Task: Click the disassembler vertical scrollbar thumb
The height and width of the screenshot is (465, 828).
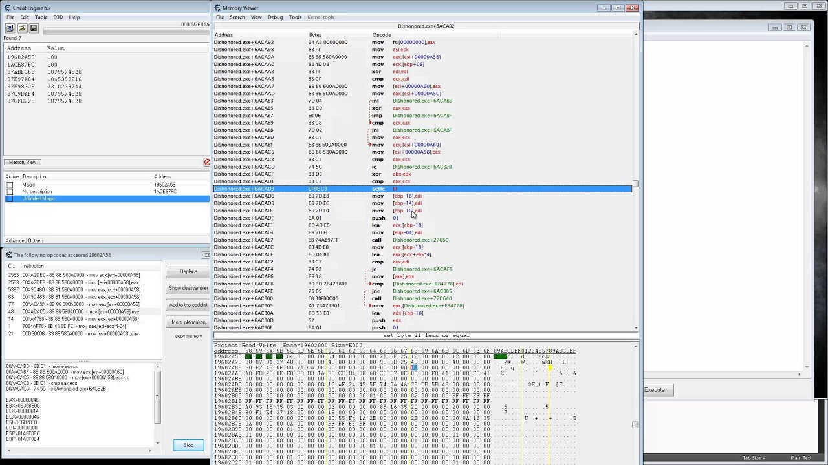Action: coord(636,184)
